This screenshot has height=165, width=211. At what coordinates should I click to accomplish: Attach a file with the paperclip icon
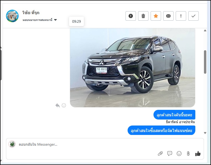(x=160, y=153)
